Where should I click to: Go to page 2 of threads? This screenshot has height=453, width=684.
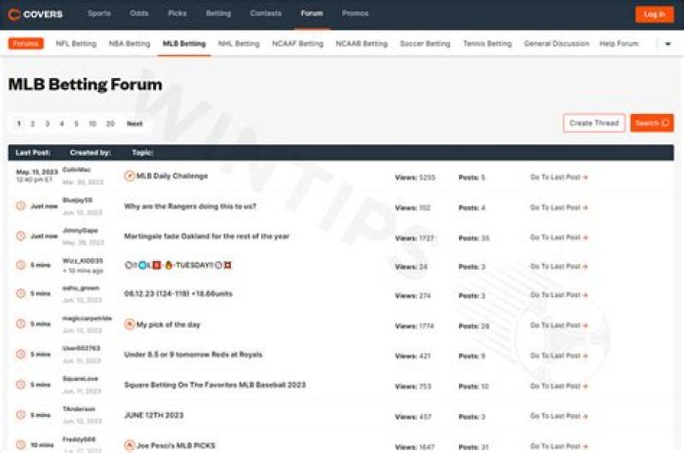coord(32,123)
